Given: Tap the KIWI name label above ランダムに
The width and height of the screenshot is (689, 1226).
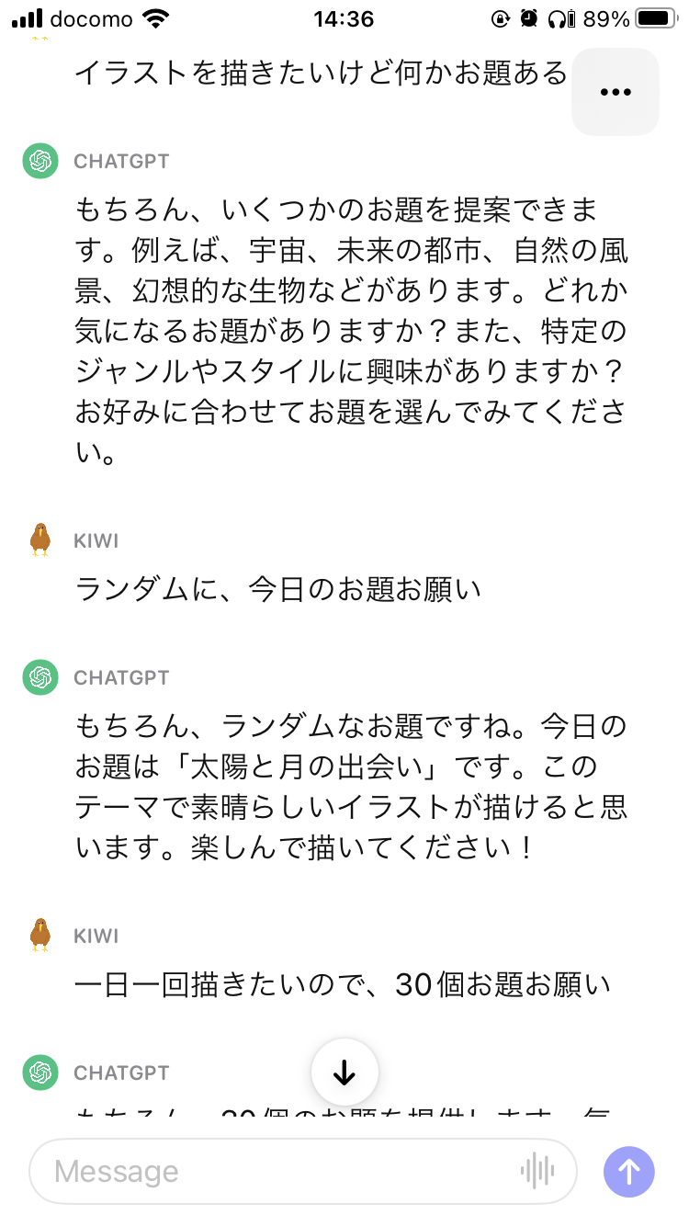Looking at the screenshot, I should (x=96, y=540).
